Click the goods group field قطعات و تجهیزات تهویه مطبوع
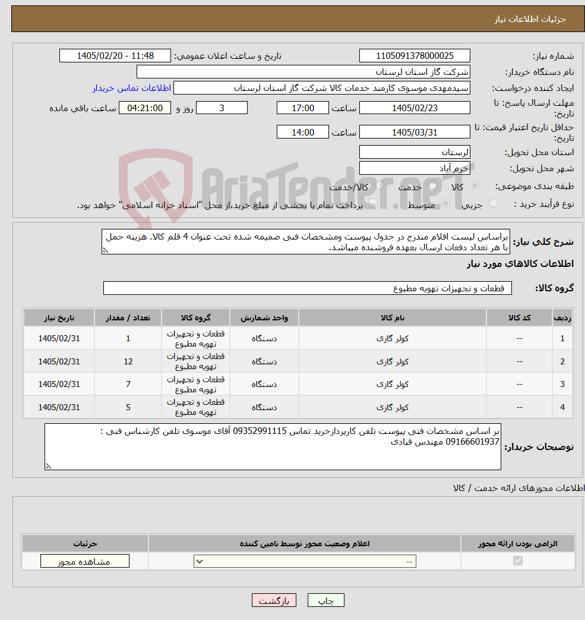 coord(307,288)
